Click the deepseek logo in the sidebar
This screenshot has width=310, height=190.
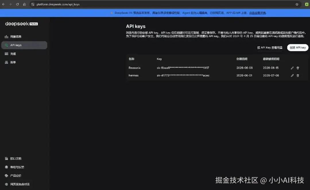pos(21,24)
